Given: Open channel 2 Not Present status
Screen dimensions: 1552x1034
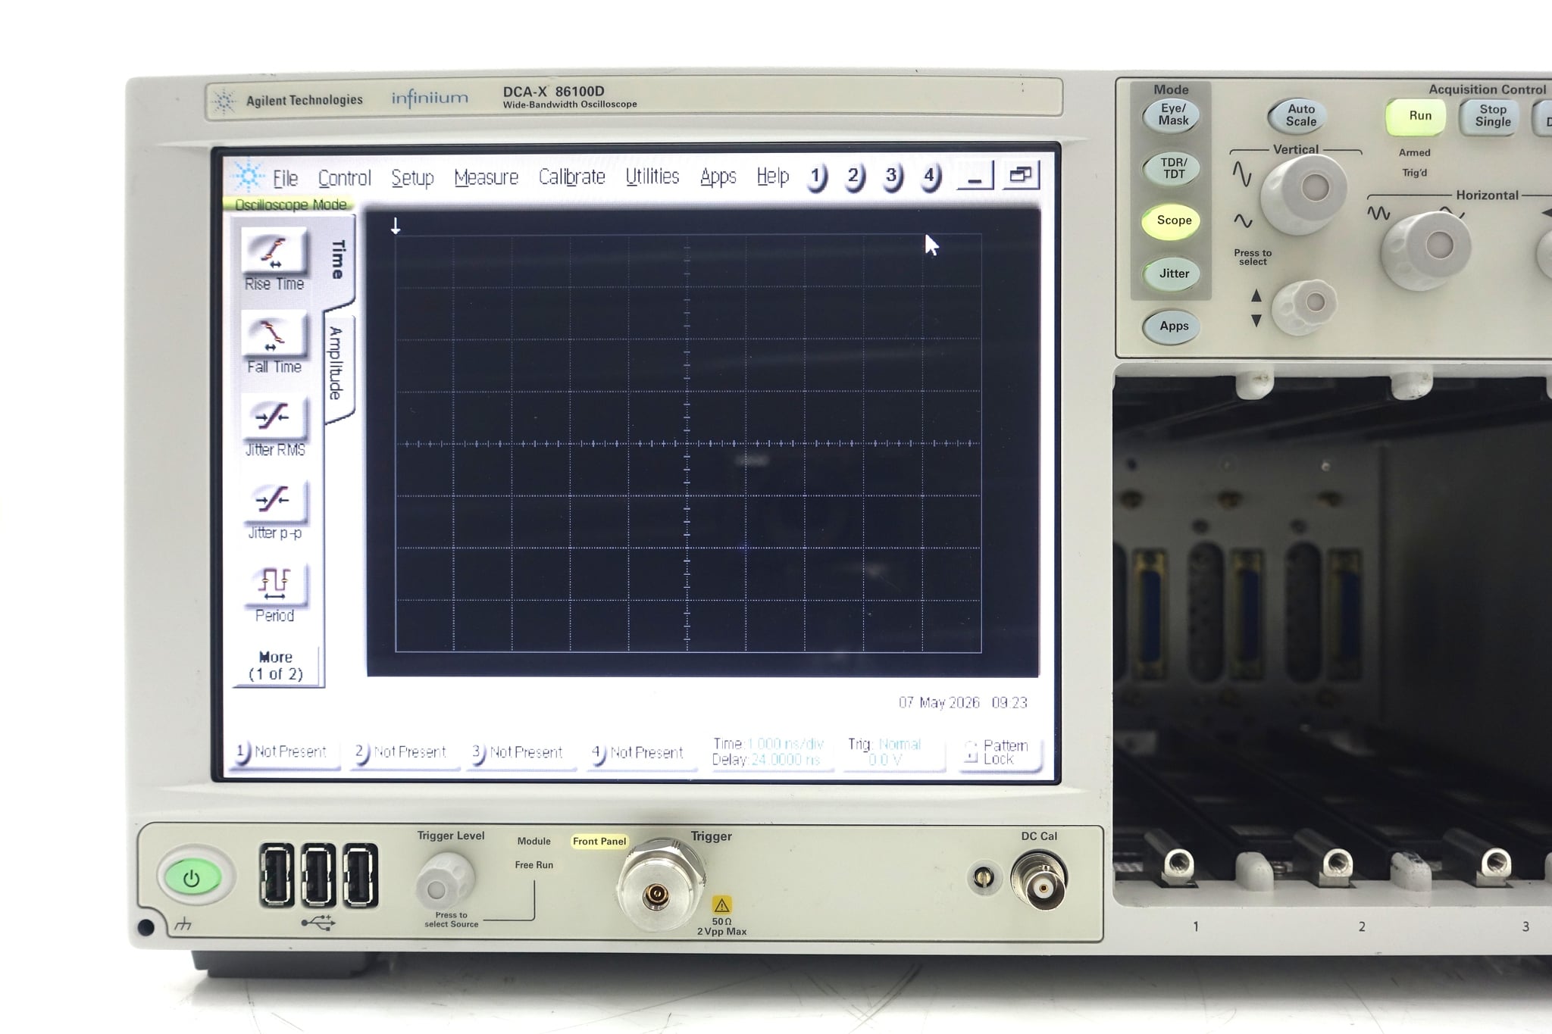Looking at the screenshot, I should 404,752.
